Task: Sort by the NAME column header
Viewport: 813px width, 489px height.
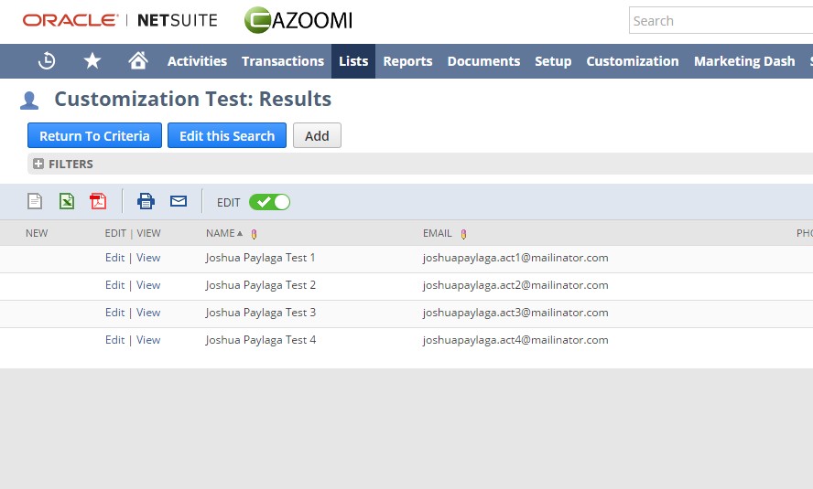Action: [x=220, y=233]
